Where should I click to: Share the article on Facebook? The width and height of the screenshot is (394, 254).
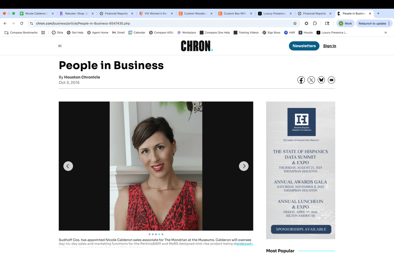tap(301, 80)
